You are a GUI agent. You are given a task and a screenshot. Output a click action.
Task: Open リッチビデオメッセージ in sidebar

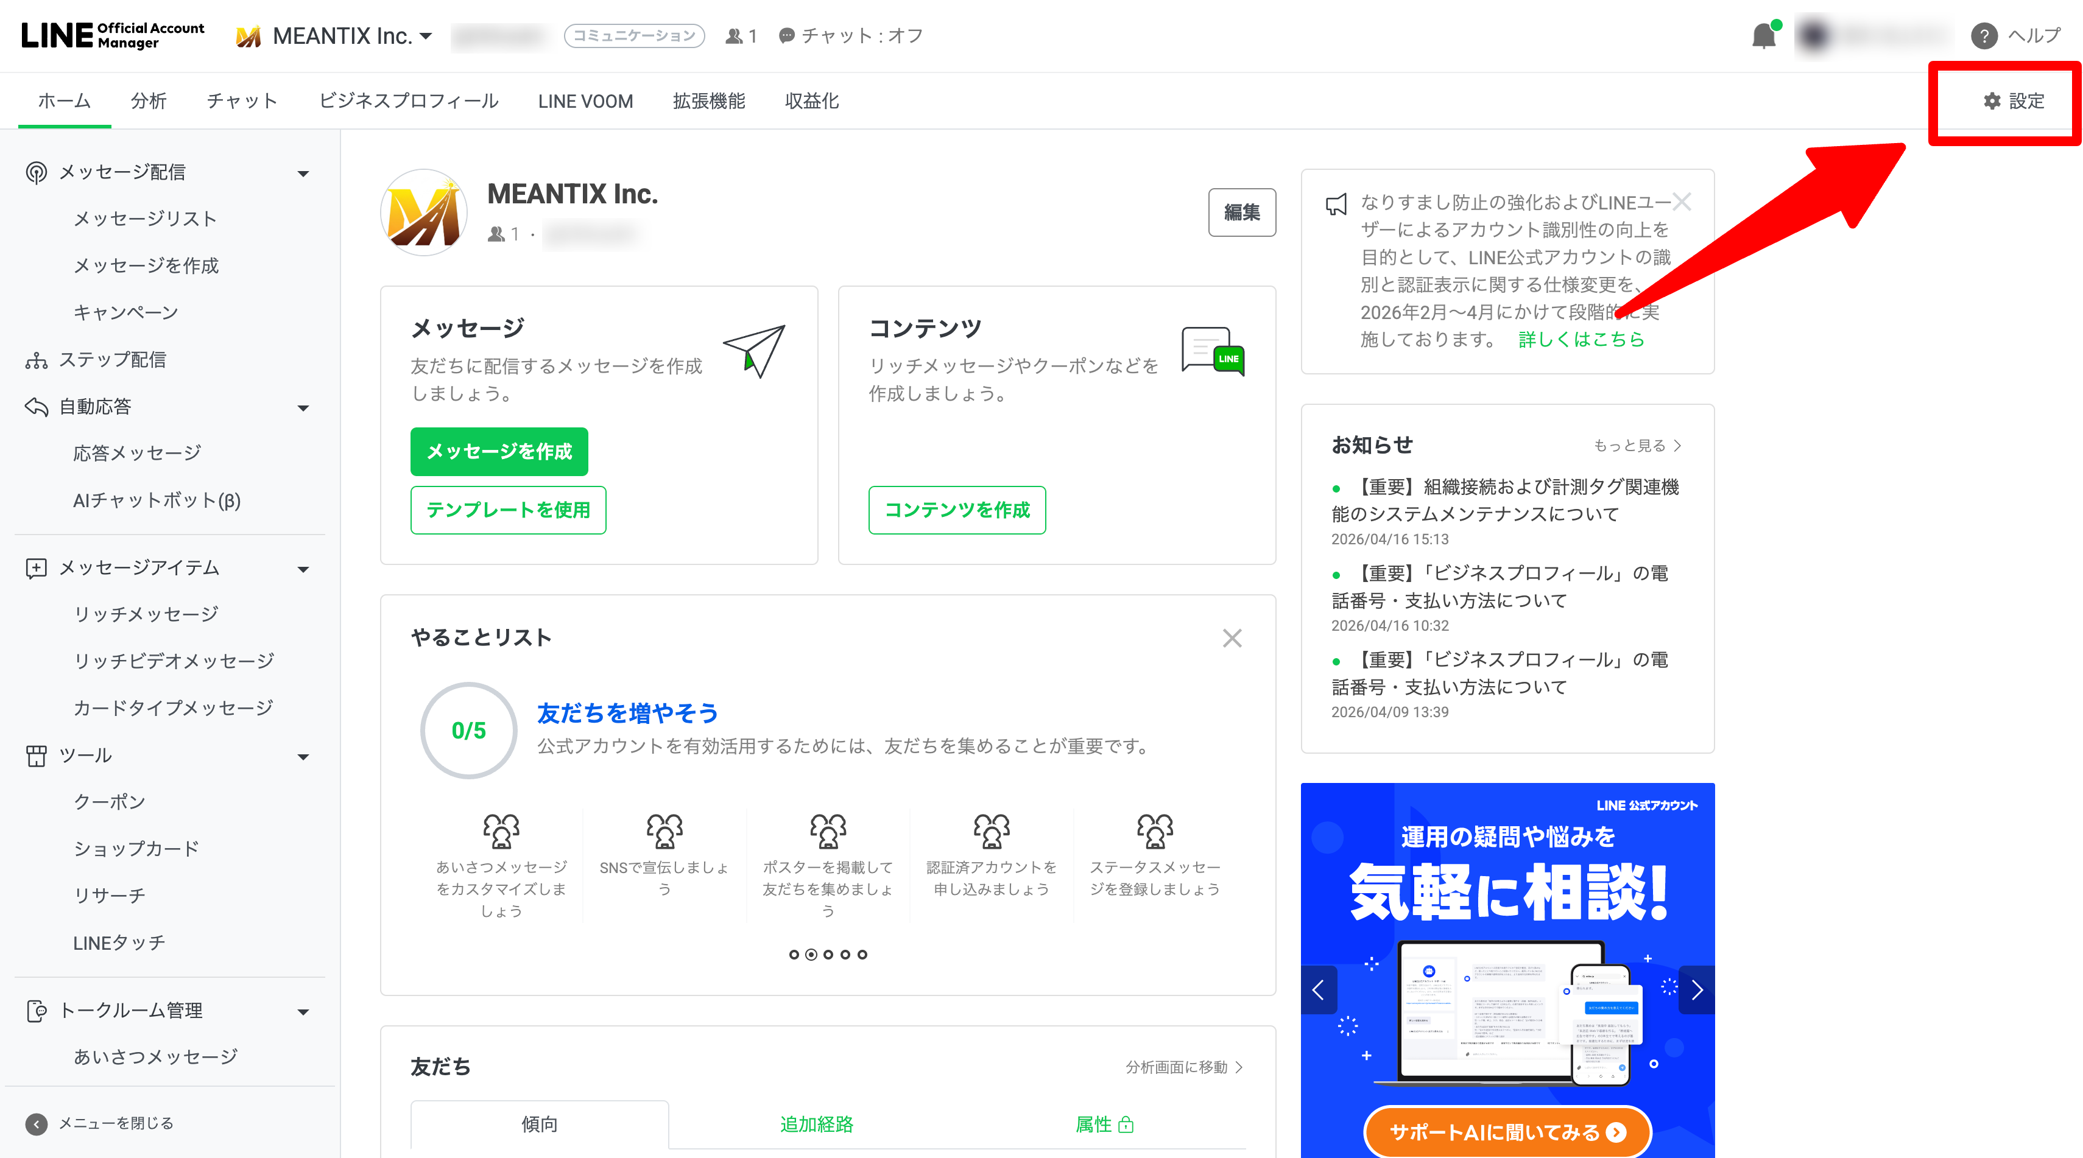click(x=174, y=661)
